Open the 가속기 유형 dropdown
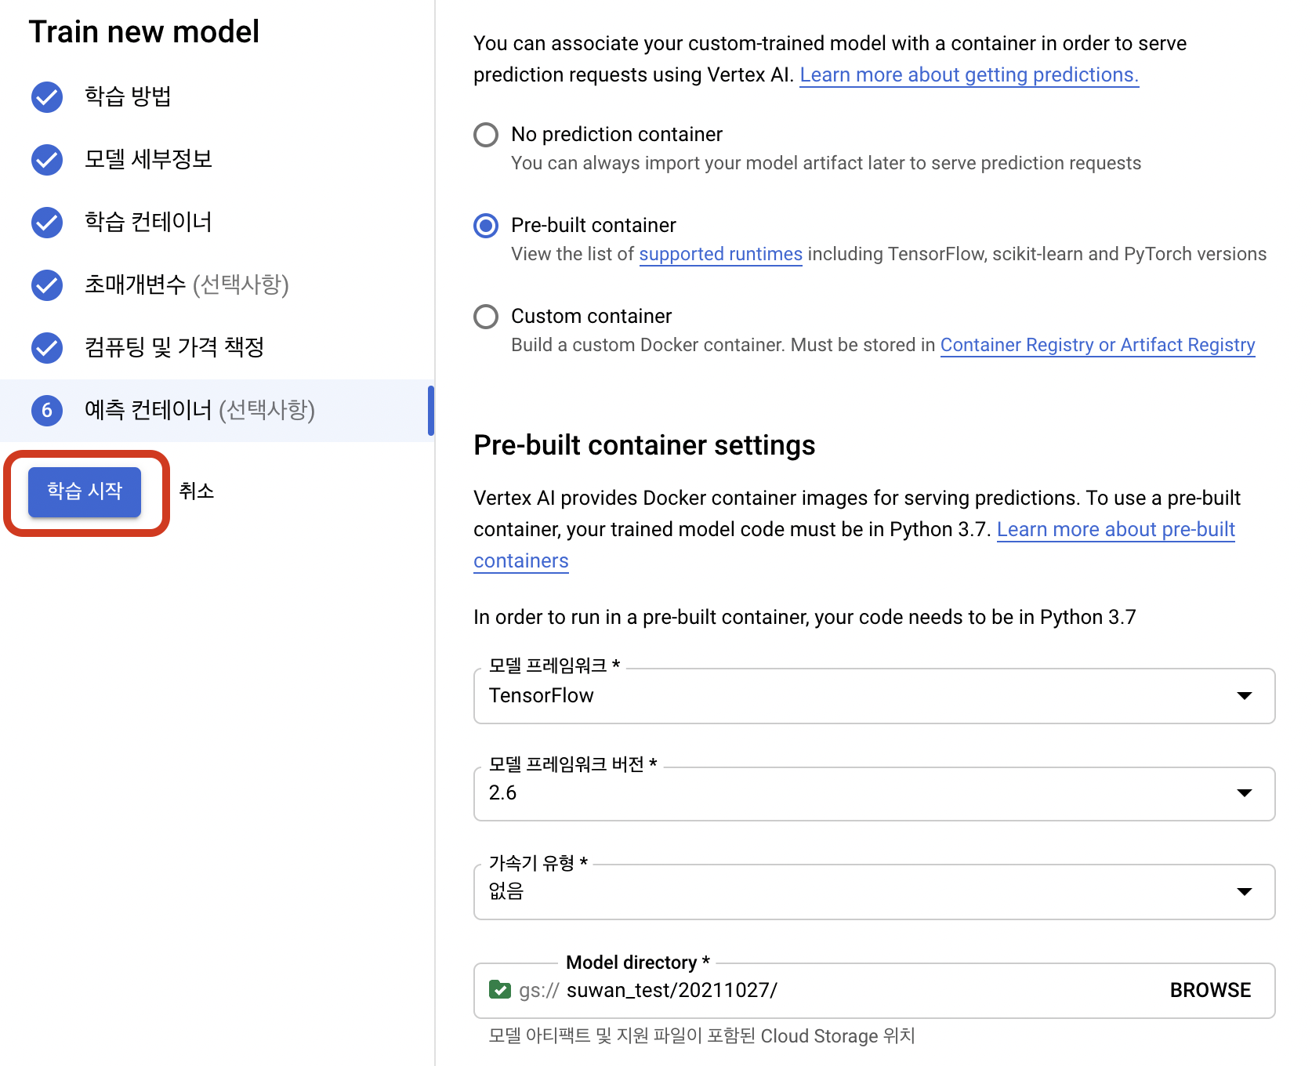 874,892
